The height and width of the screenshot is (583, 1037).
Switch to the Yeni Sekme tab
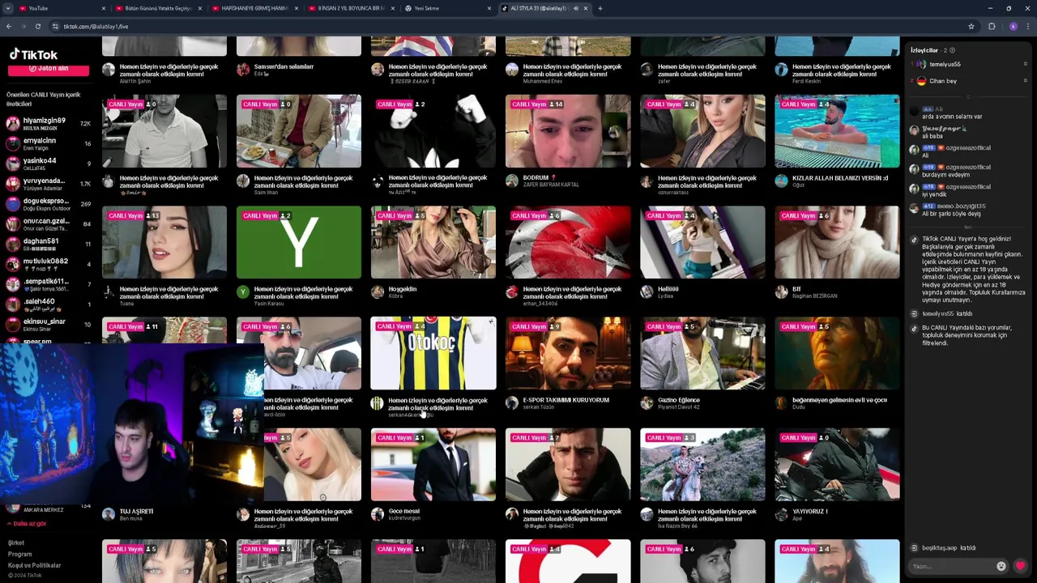(x=447, y=8)
